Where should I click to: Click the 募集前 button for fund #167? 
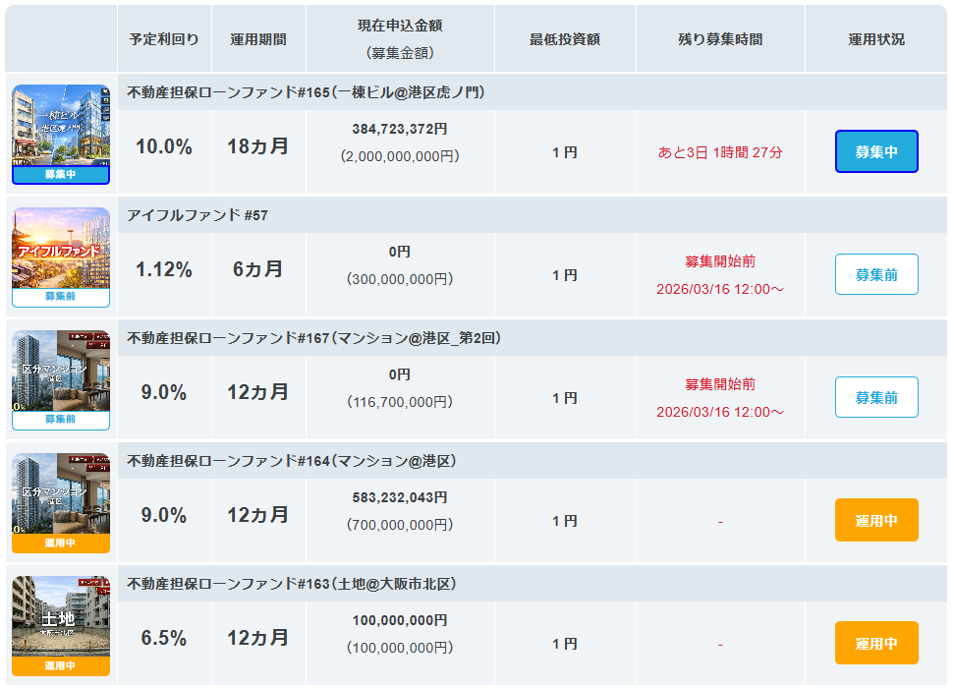tap(876, 397)
